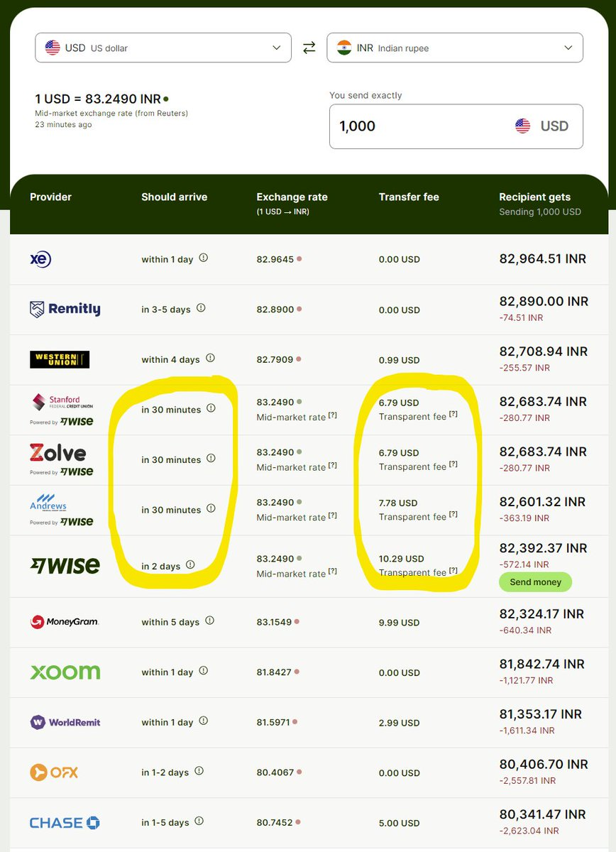Image resolution: width=616 pixels, height=852 pixels.
Task: Open the Transparent fee help icon in the Andrews row
Action: (x=453, y=515)
